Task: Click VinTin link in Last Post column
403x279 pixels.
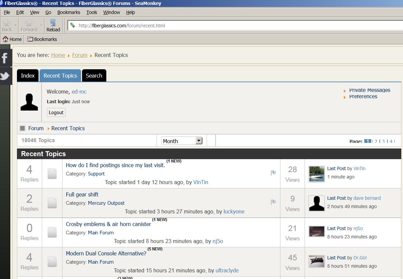Action: pyautogui.click(x=359, y=168)
